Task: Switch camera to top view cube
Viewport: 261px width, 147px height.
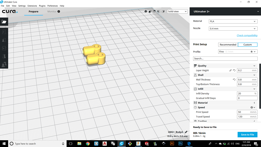Action: 154,12
